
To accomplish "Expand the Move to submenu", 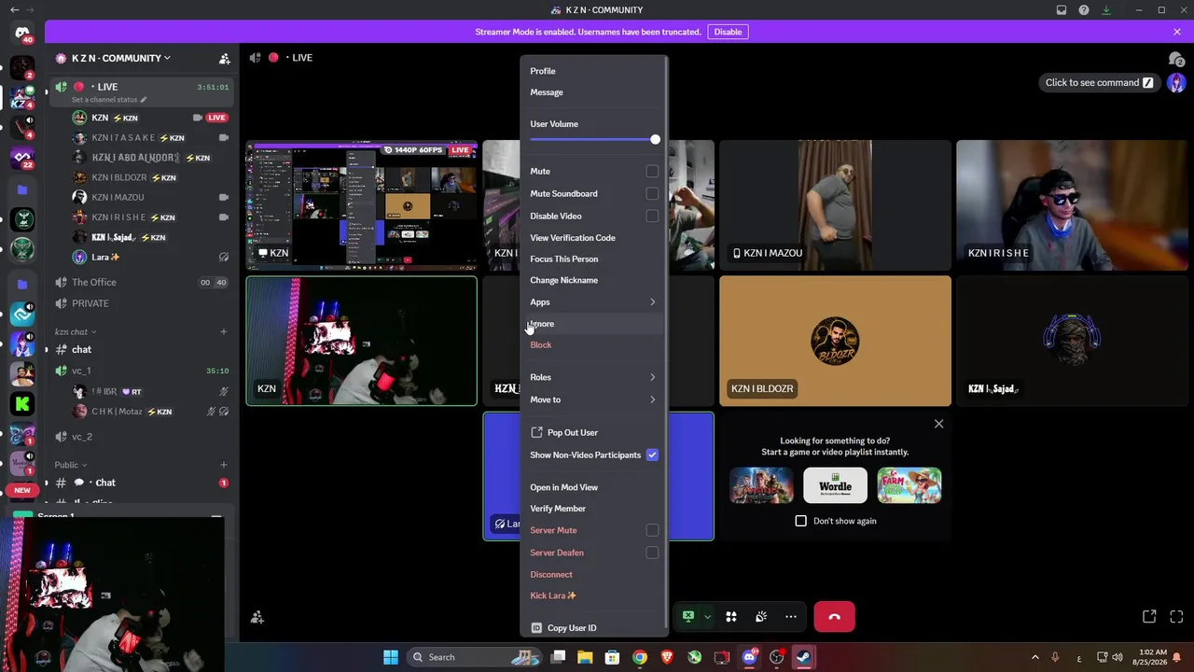I will [593, 399].
